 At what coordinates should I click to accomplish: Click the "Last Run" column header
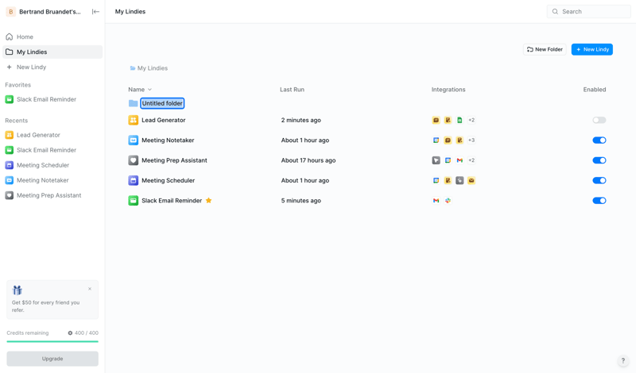pyautogui.click(x=292, y=90)
